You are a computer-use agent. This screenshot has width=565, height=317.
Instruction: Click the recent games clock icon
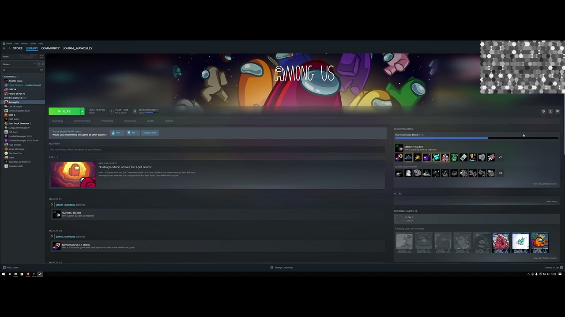(x=38, y=64)
